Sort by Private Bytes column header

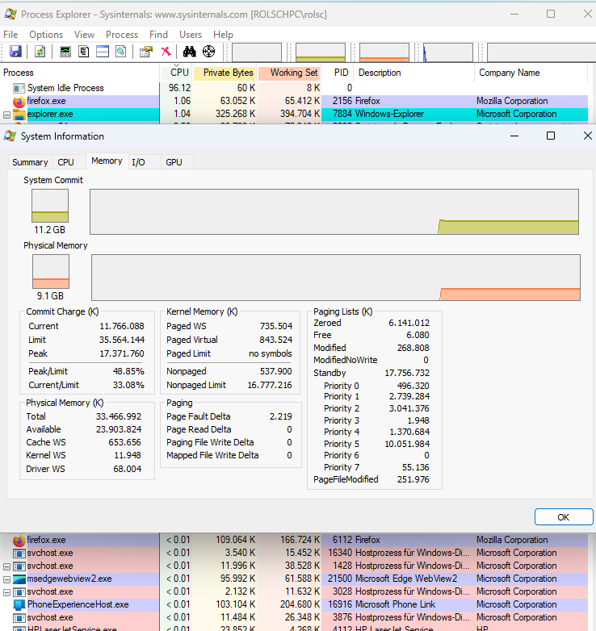pyautogui.click(x=225, y=73)
